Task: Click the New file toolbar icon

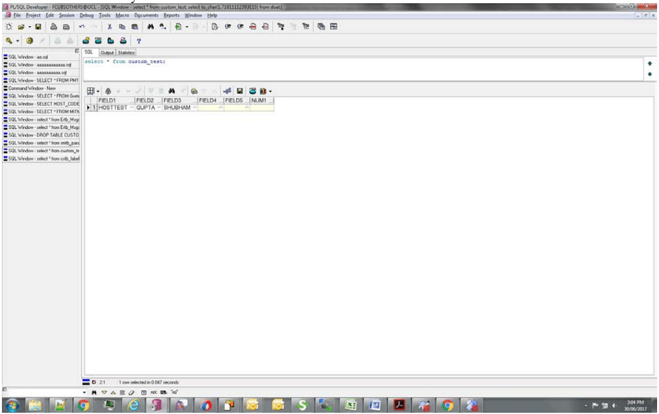Action: tap(9, 27)
